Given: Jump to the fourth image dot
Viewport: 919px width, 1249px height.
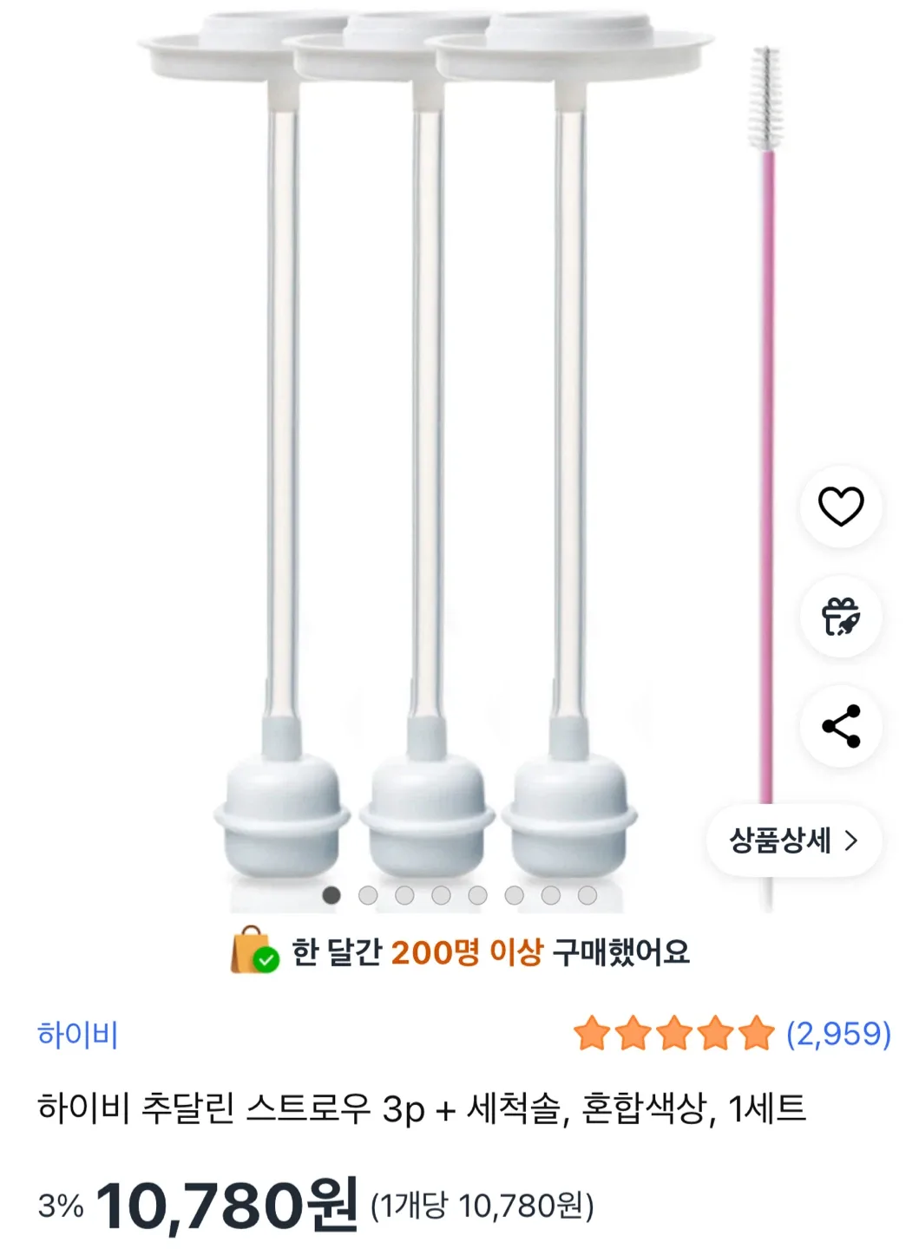Looking at the screenshot, I should pyautogui.click(x=441, y=895).
